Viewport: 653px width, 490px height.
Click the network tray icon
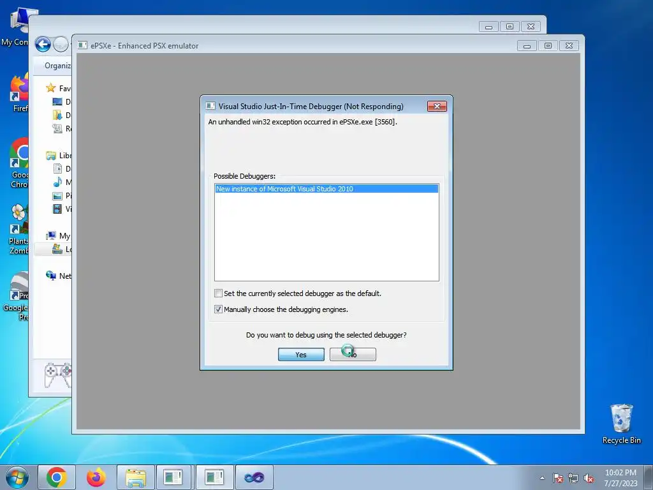[x=573, y=478]
